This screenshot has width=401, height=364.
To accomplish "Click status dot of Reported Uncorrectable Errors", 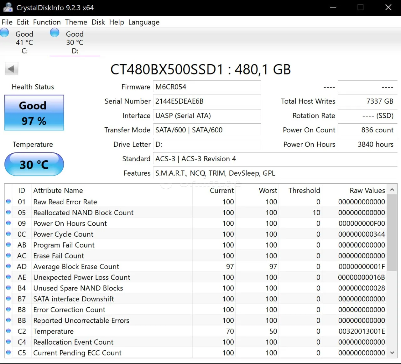I will pyautogui.click(x=8, y=320).
